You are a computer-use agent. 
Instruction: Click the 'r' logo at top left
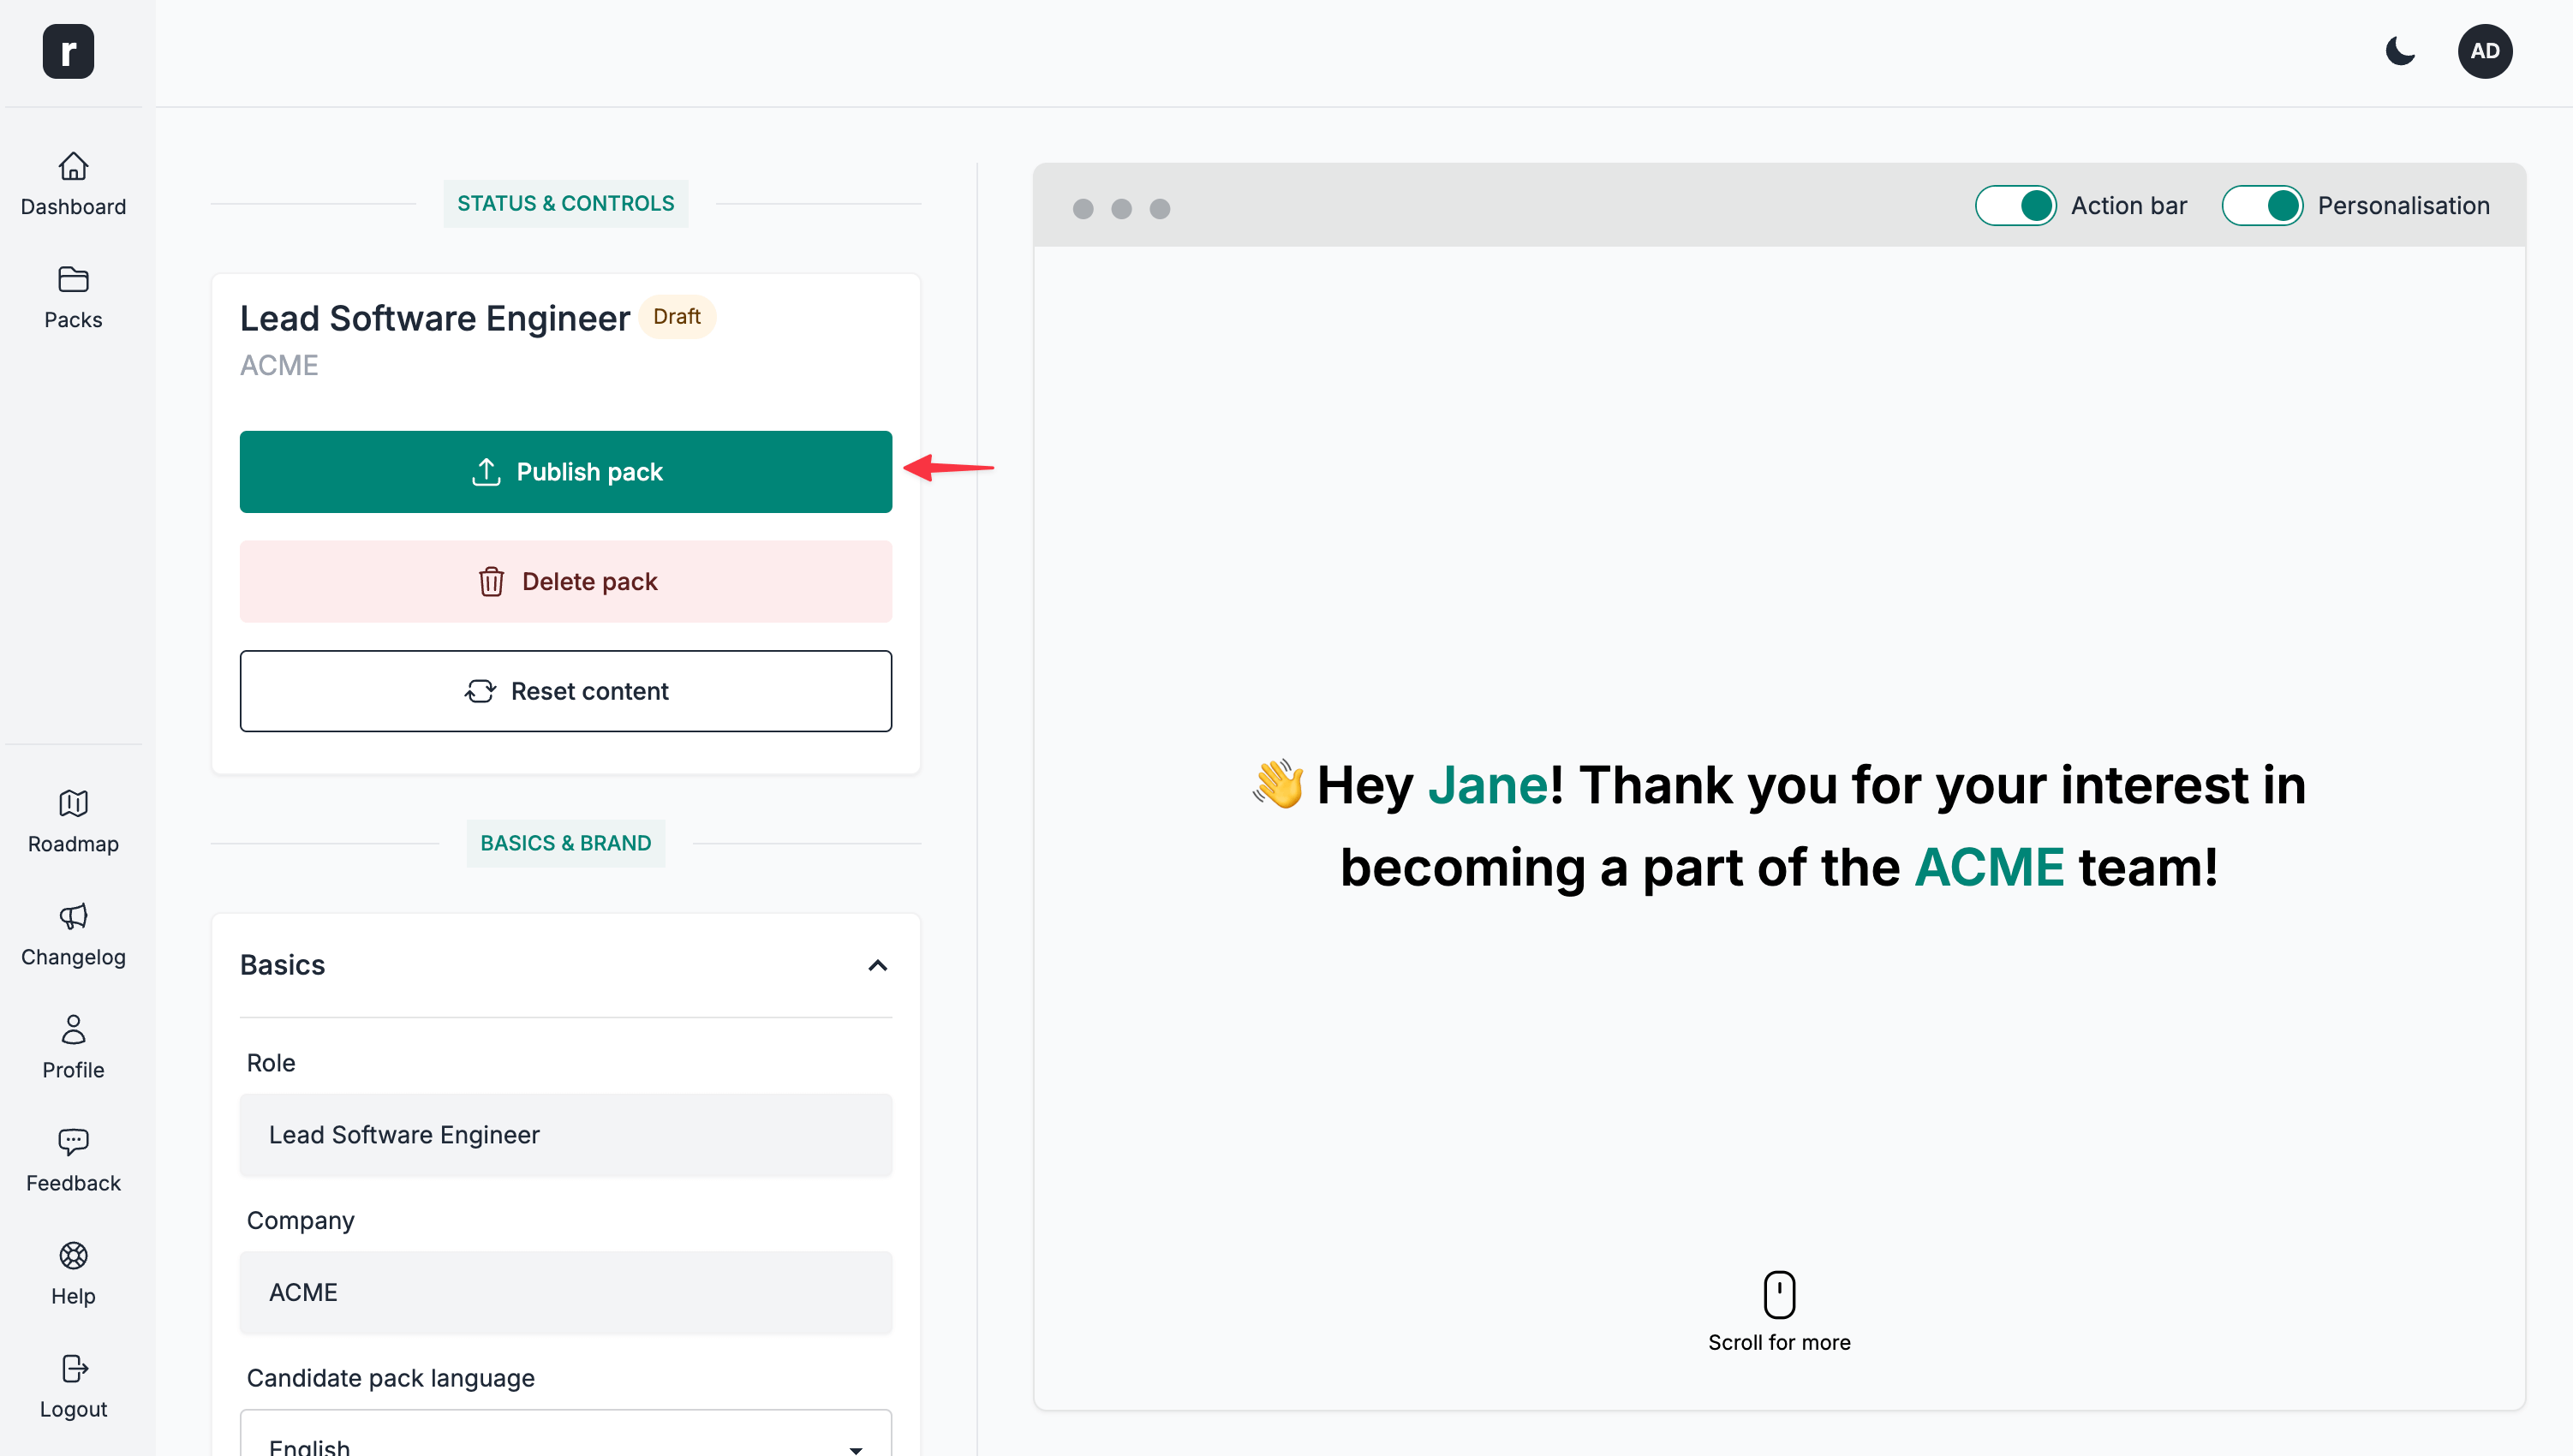click(68, 51)
